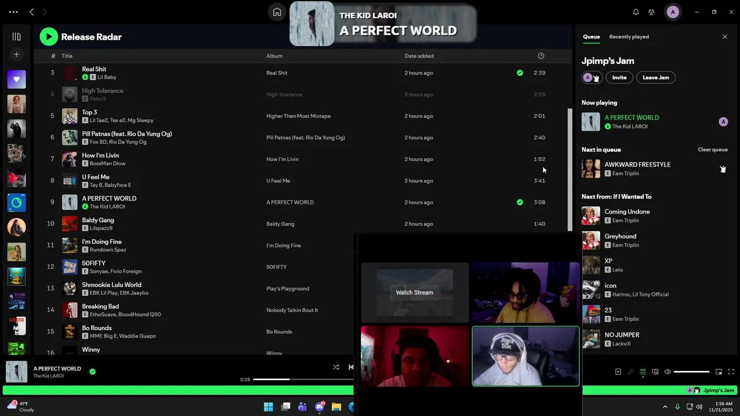
Task: Open the Windows Start menu
Action: tap(268, 407)
